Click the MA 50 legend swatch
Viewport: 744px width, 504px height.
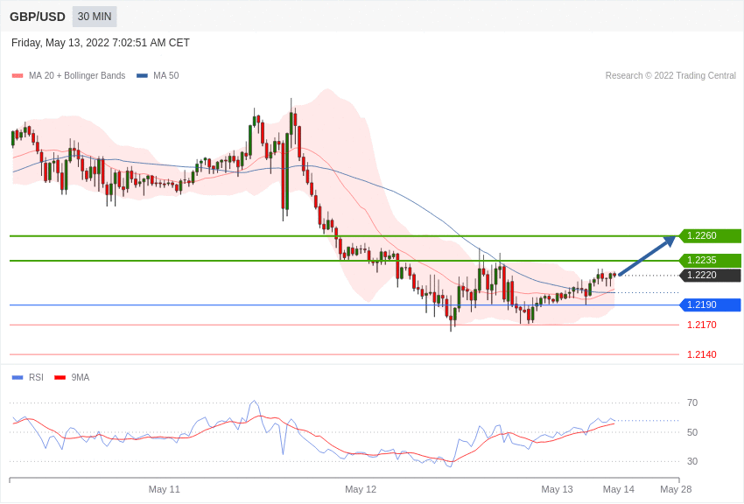143,76
